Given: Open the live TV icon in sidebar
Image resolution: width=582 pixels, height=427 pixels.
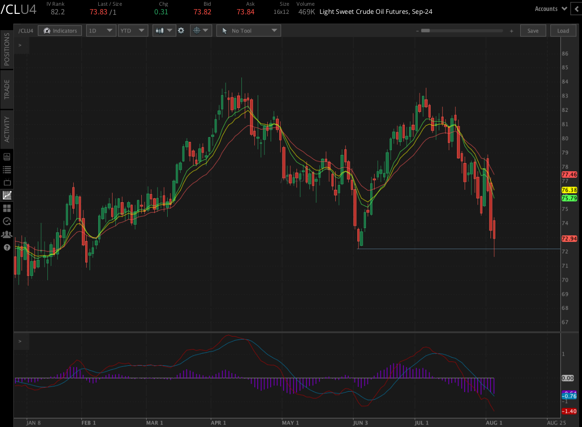Looking at the screenshot, I should [x=7, y=182].
